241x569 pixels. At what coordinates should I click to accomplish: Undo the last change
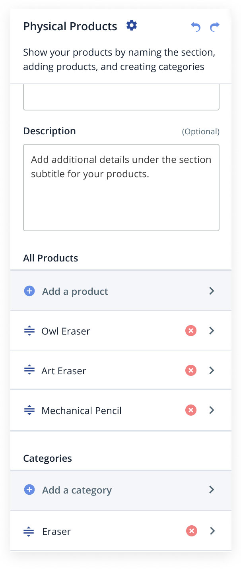point(195,27)
